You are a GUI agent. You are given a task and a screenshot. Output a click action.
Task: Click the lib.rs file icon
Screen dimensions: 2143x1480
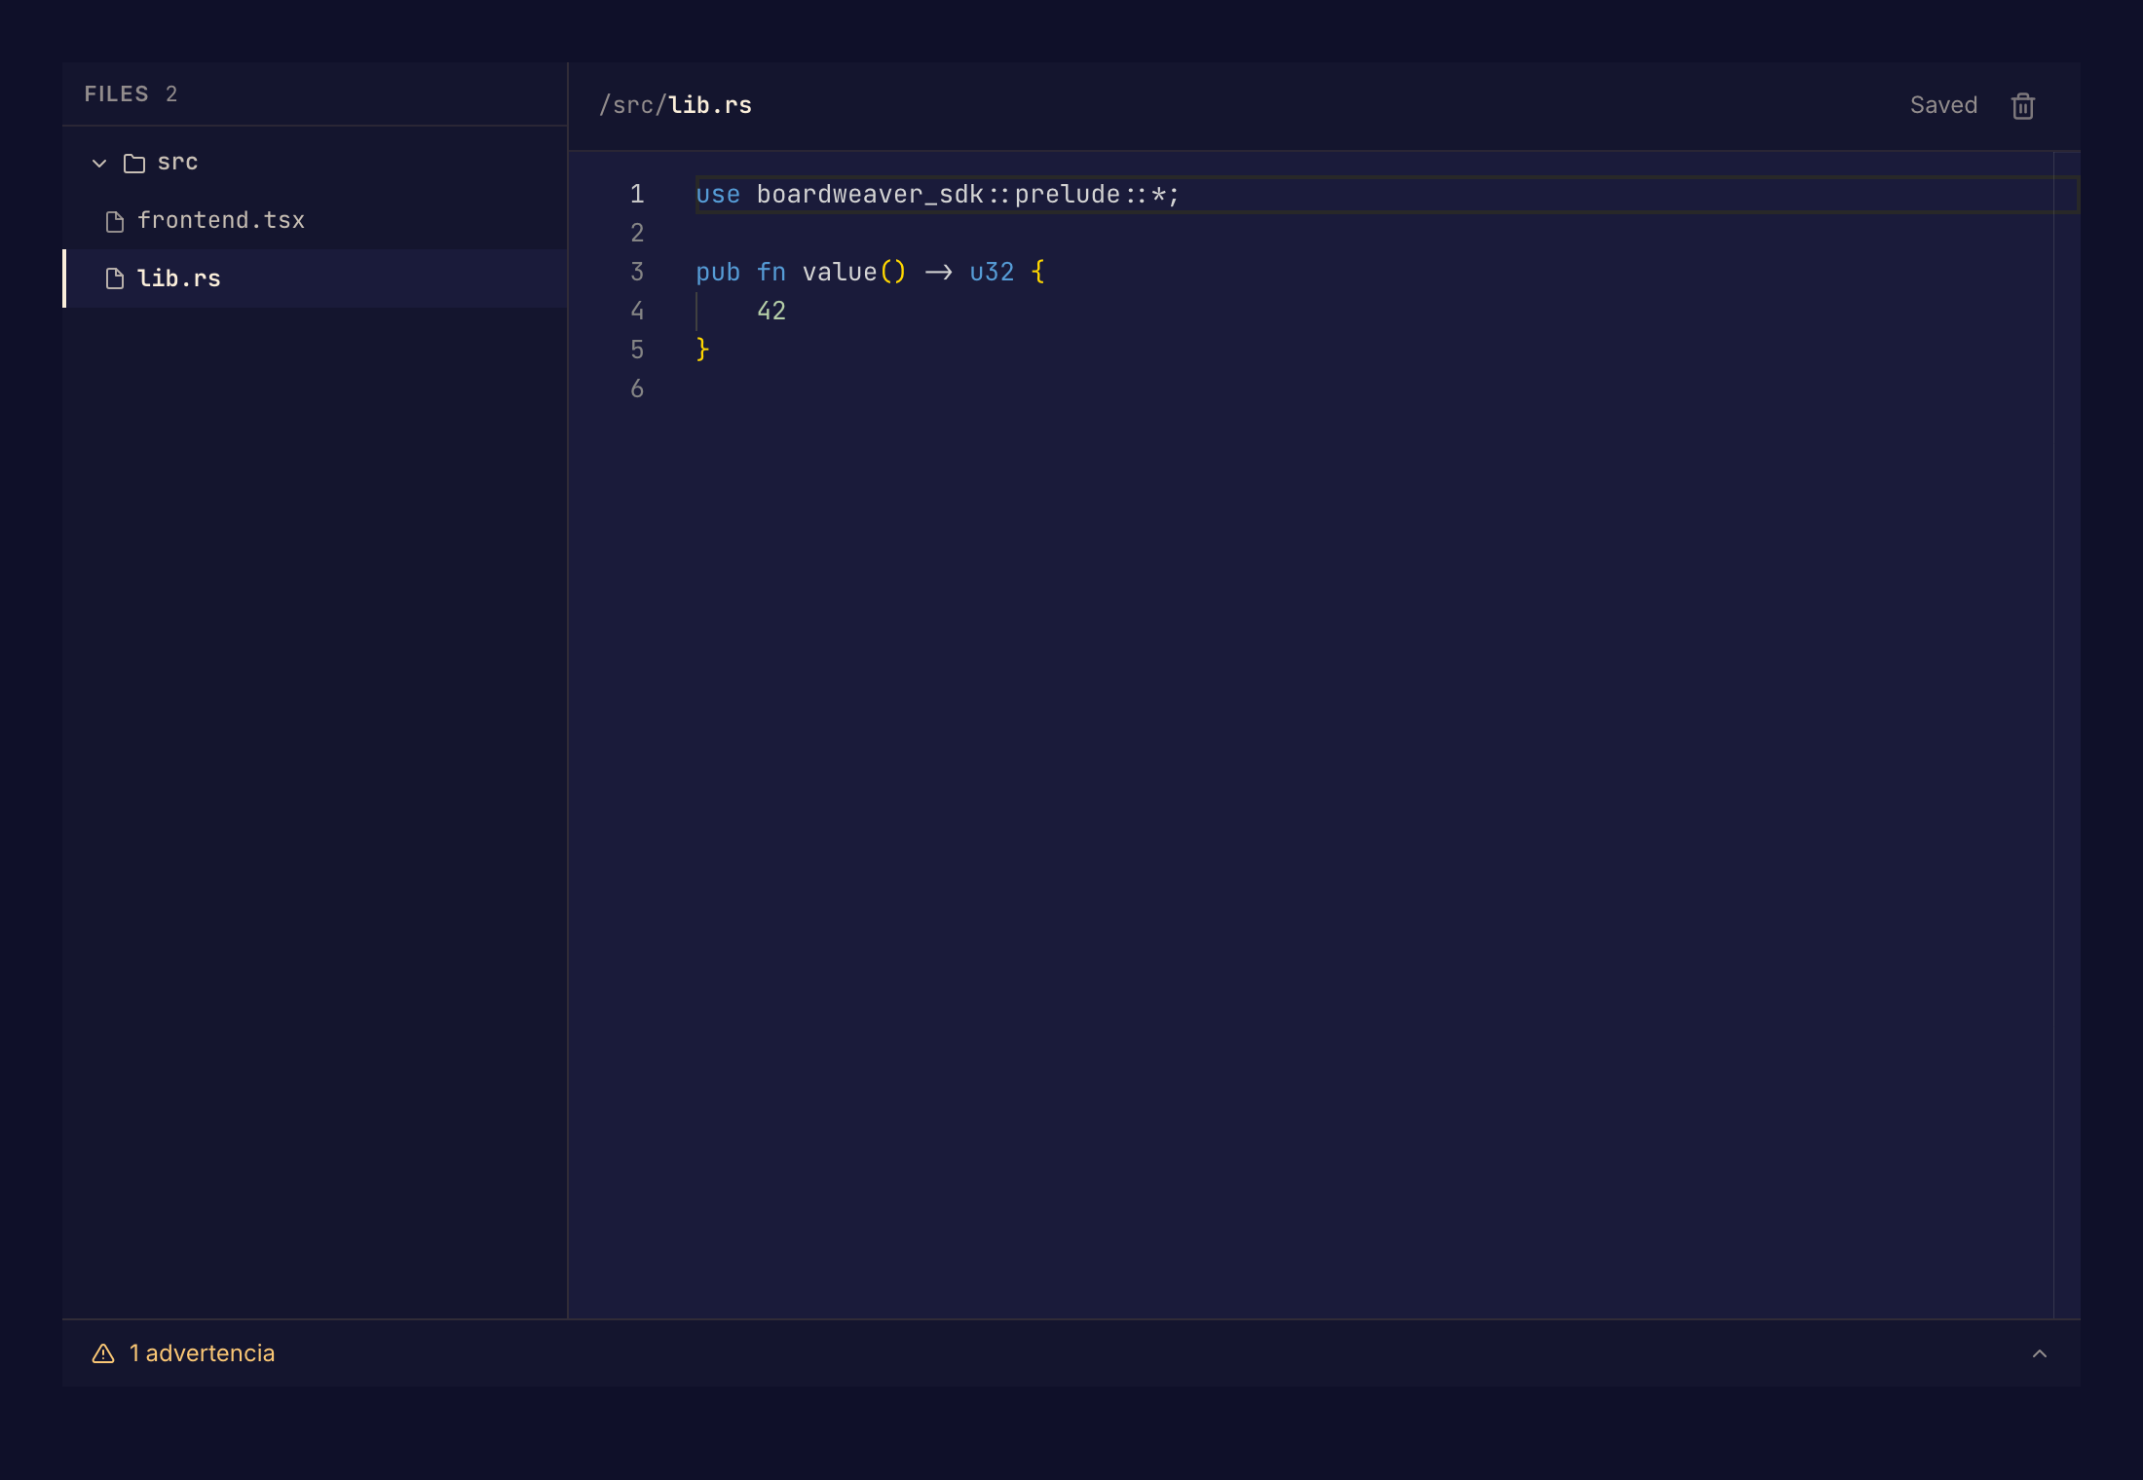click(115, 279)
